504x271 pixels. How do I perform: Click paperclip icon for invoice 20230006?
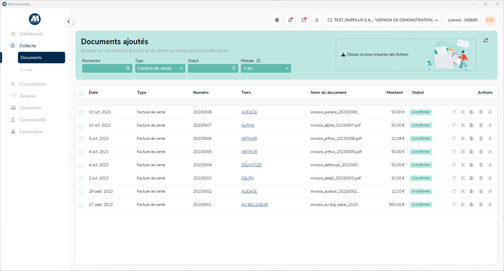pos(490,139)
